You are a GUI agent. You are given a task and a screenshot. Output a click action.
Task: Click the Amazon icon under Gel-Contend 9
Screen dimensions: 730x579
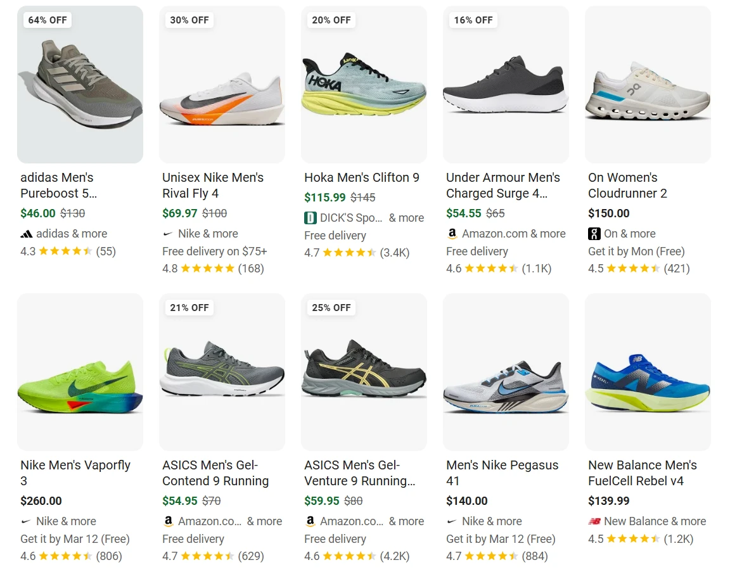coord(168,521)
